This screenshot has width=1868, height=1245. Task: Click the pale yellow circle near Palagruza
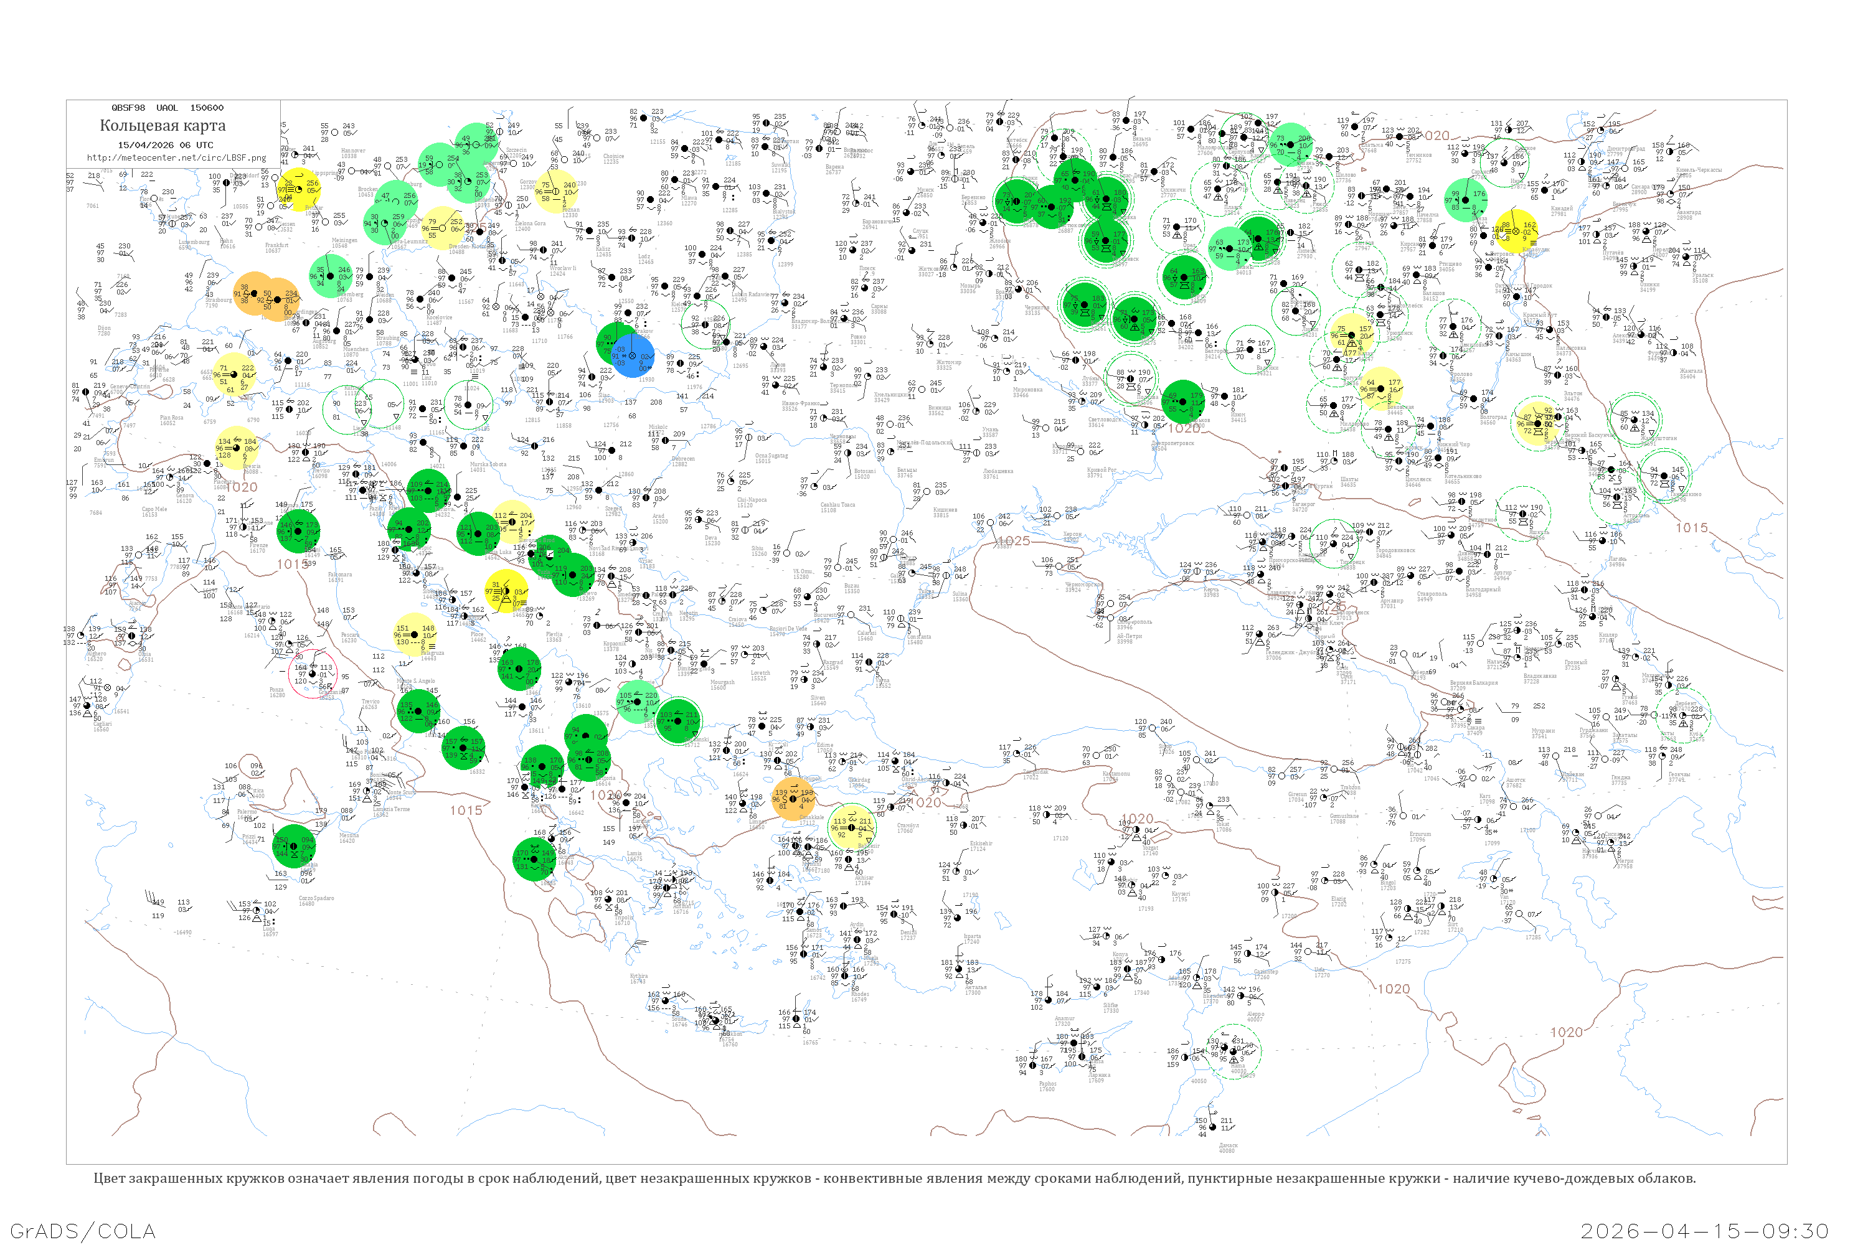click(x=415, y=635)
